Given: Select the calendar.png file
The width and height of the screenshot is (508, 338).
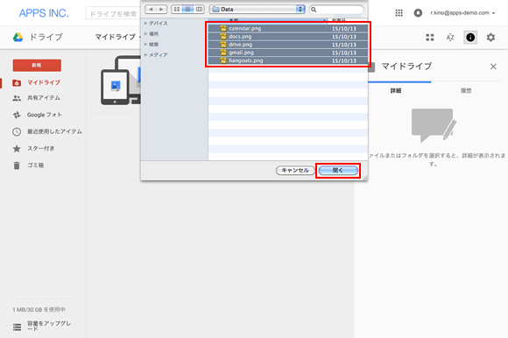Looking at the screenshot, I should point(287,29).
